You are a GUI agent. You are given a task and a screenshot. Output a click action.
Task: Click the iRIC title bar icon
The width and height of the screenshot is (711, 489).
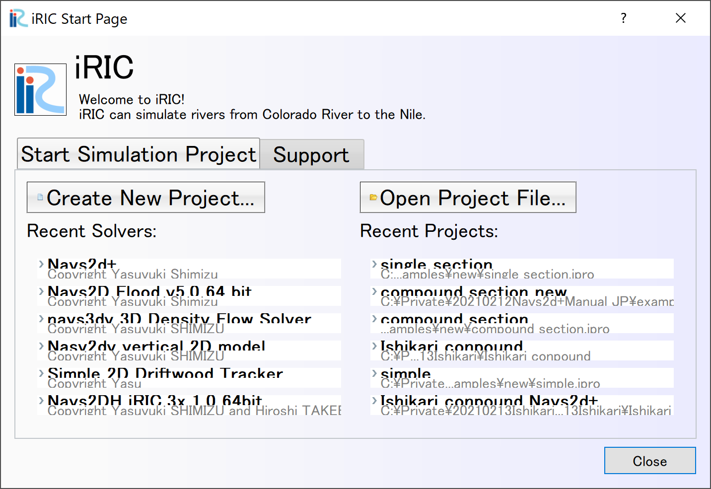pyautogui.click(x=18, y=18)
